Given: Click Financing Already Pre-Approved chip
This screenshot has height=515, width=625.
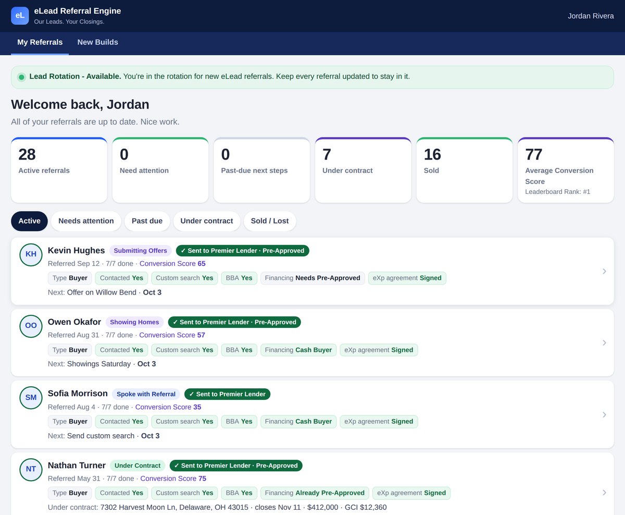Looking at the screenshot, I should pyautogui.click(x=315, y=493).
